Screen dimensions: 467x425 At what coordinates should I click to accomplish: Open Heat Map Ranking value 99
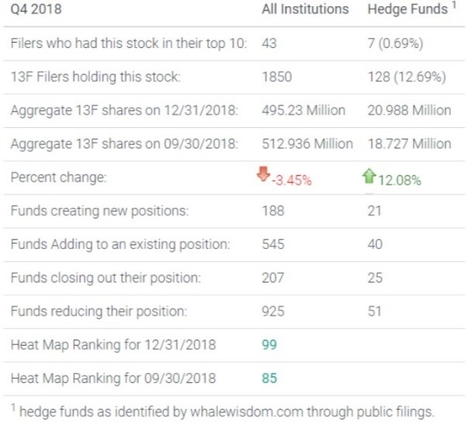[271, 344]
